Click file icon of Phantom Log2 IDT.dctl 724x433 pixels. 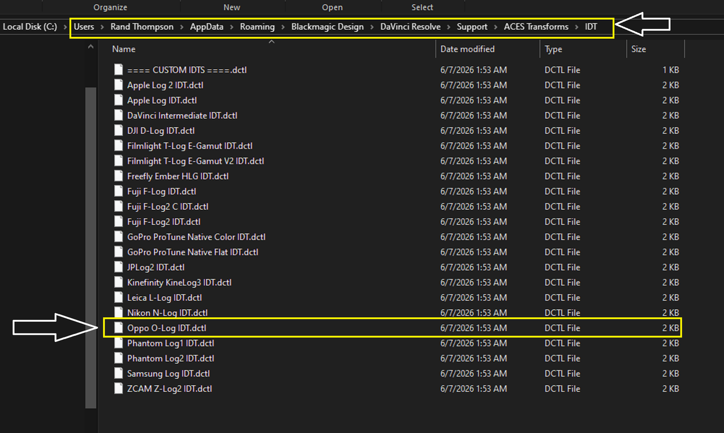click(x=118, y=358)
